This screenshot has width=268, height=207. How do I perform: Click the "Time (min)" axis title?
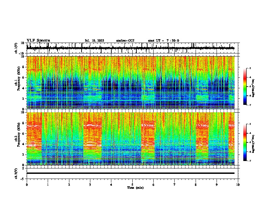pos(135,188)
